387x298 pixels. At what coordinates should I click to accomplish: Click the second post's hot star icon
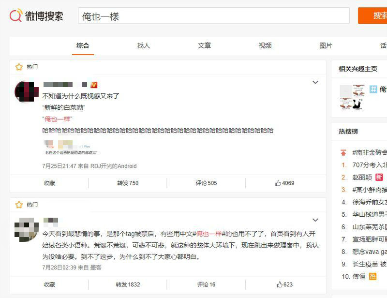pos(19,205)
